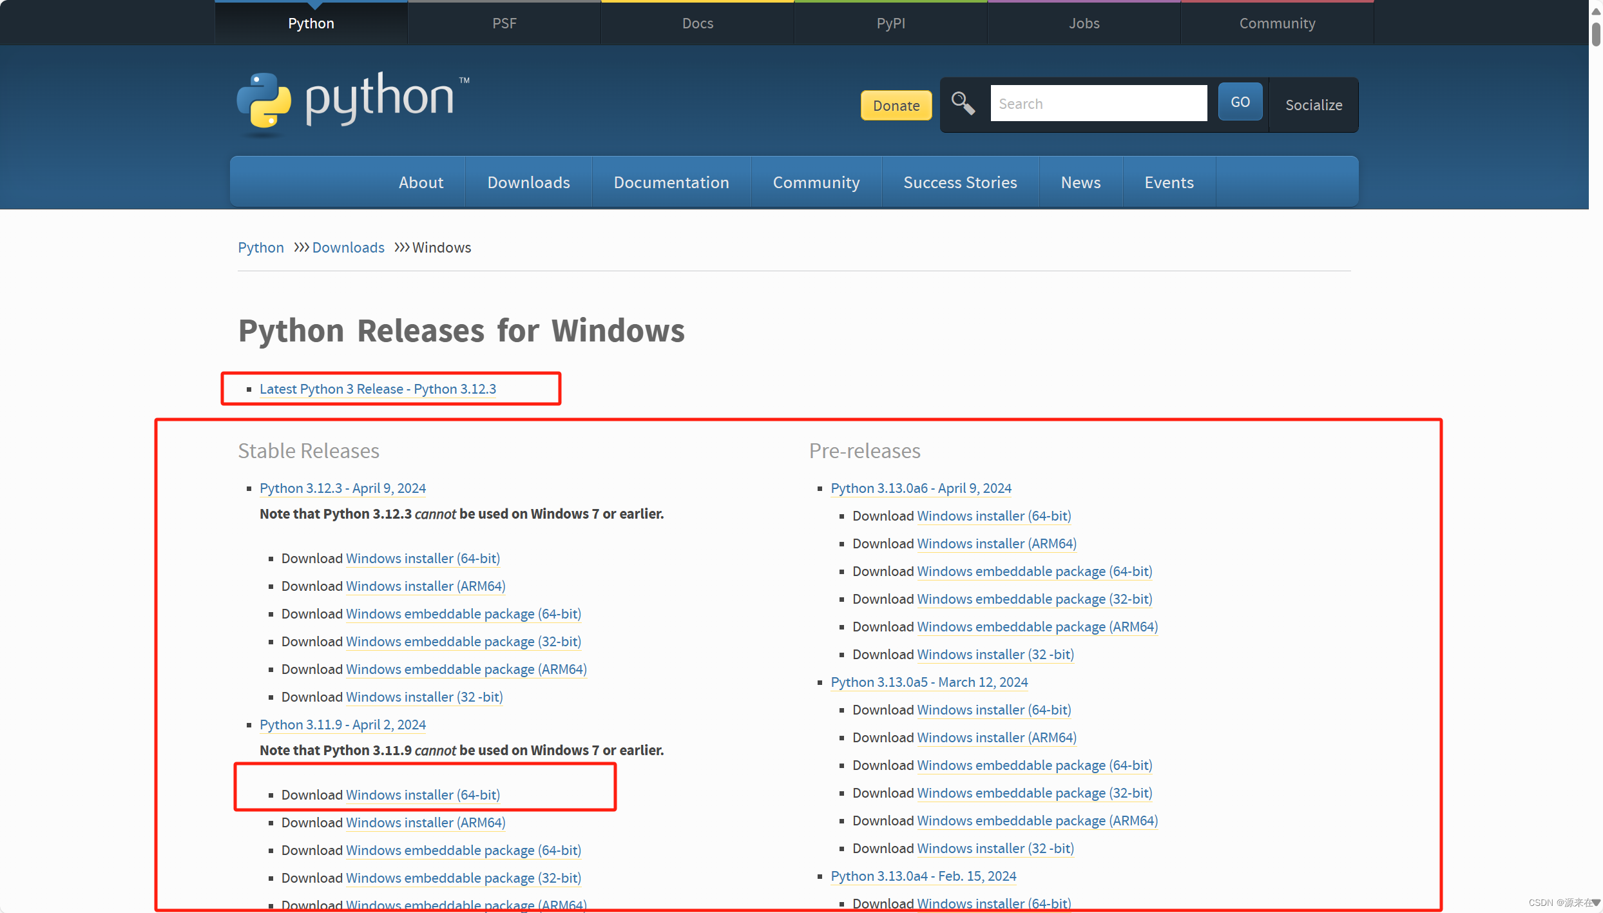The image size is (1603, 913).
Task: Switch to the PSF top tab
Action: 504,23
